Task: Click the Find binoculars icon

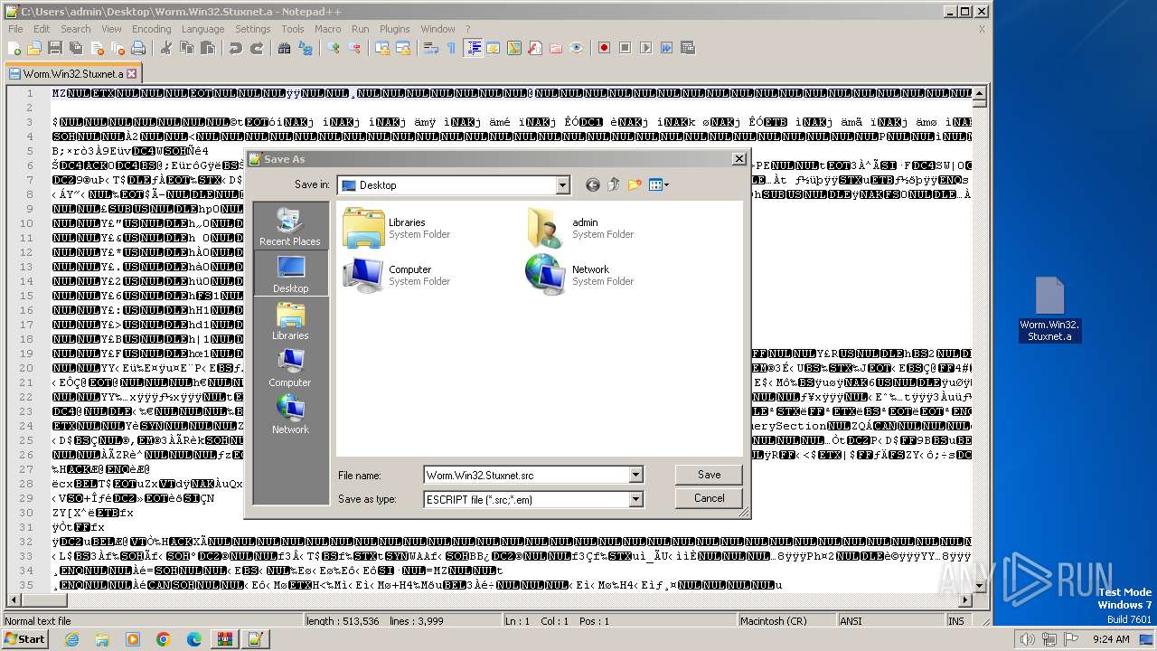Action: [x=285, y=48]
